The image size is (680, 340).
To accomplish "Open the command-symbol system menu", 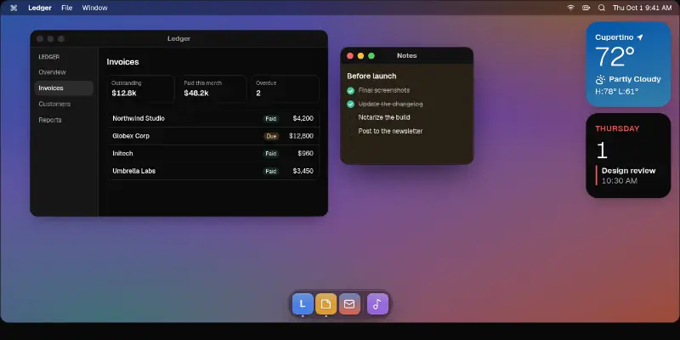I will 14,8.
